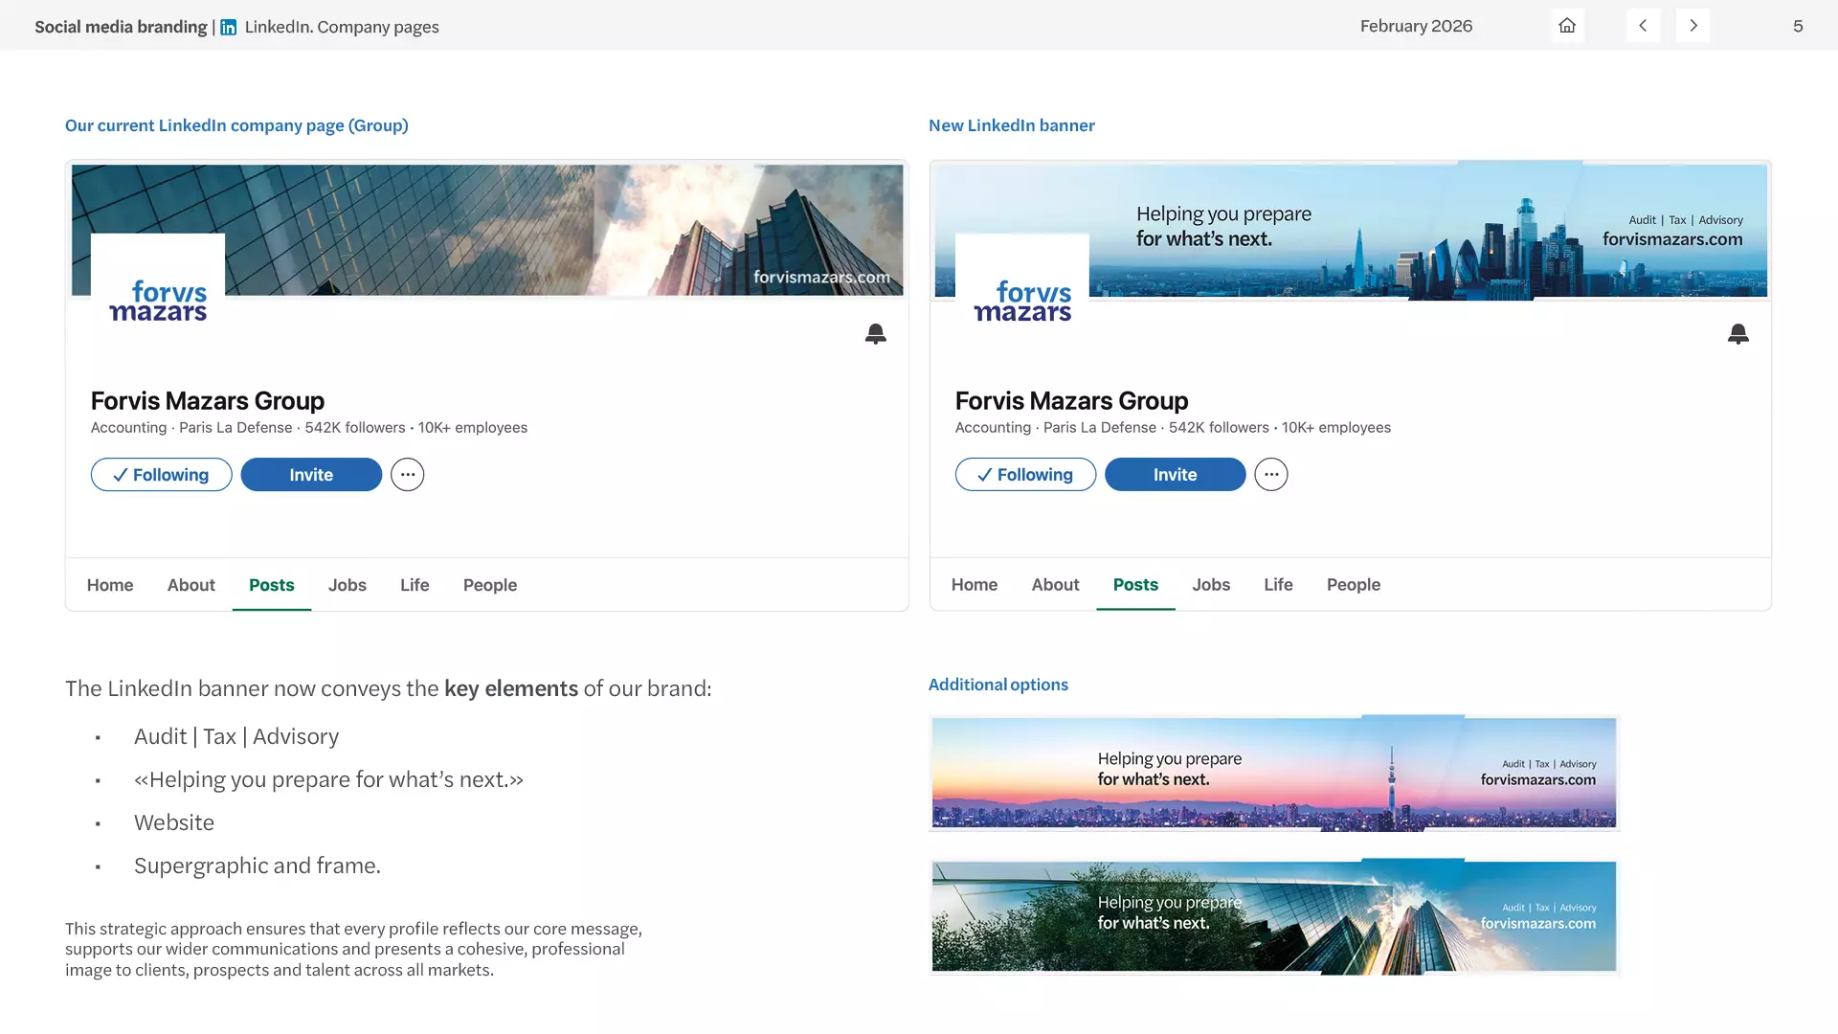Screen dimensions: 1838x1034
Task: Toggle off Following on the current company page
Action: [x=161, y=474]
